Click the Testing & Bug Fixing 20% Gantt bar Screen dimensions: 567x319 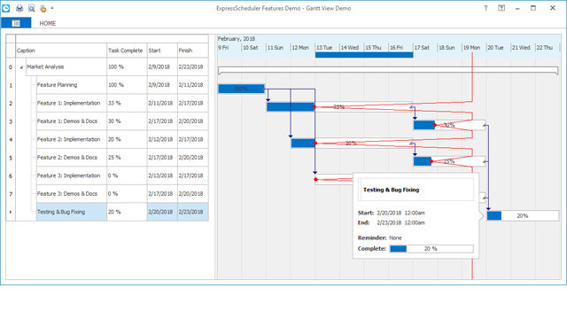523,216
